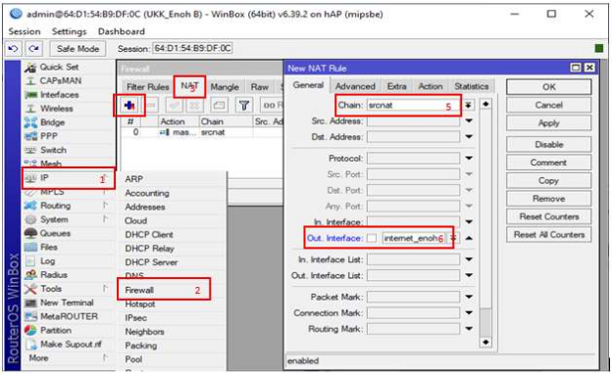This screenshot has height=374, width=612.
Task: Expand the System submenu
Action: coord(105,219)
